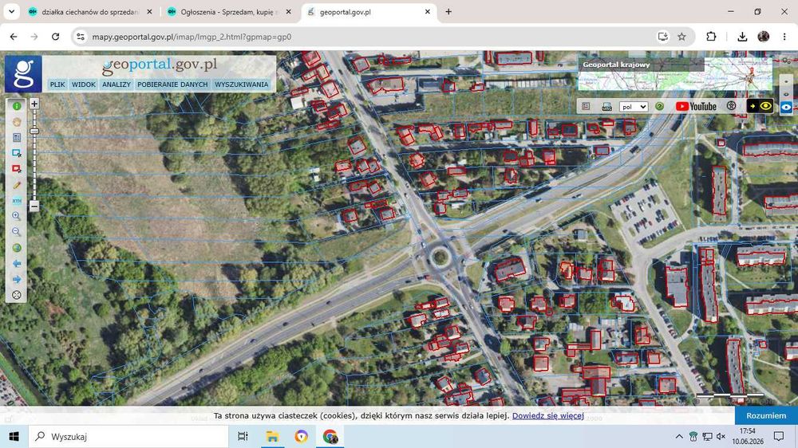Select the blue rectangle selection tool
Image resolution: width=798 pixels, height=448 pixels.
[17, 154]
